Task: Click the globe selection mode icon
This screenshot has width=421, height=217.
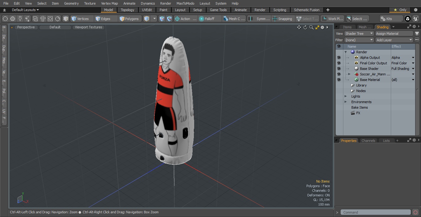Action: pos(13,19)
